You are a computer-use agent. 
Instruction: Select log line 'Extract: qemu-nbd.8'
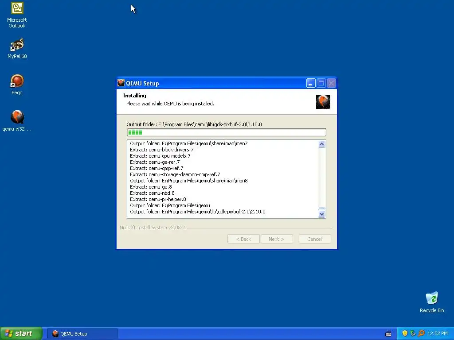[x=152, y=193]
